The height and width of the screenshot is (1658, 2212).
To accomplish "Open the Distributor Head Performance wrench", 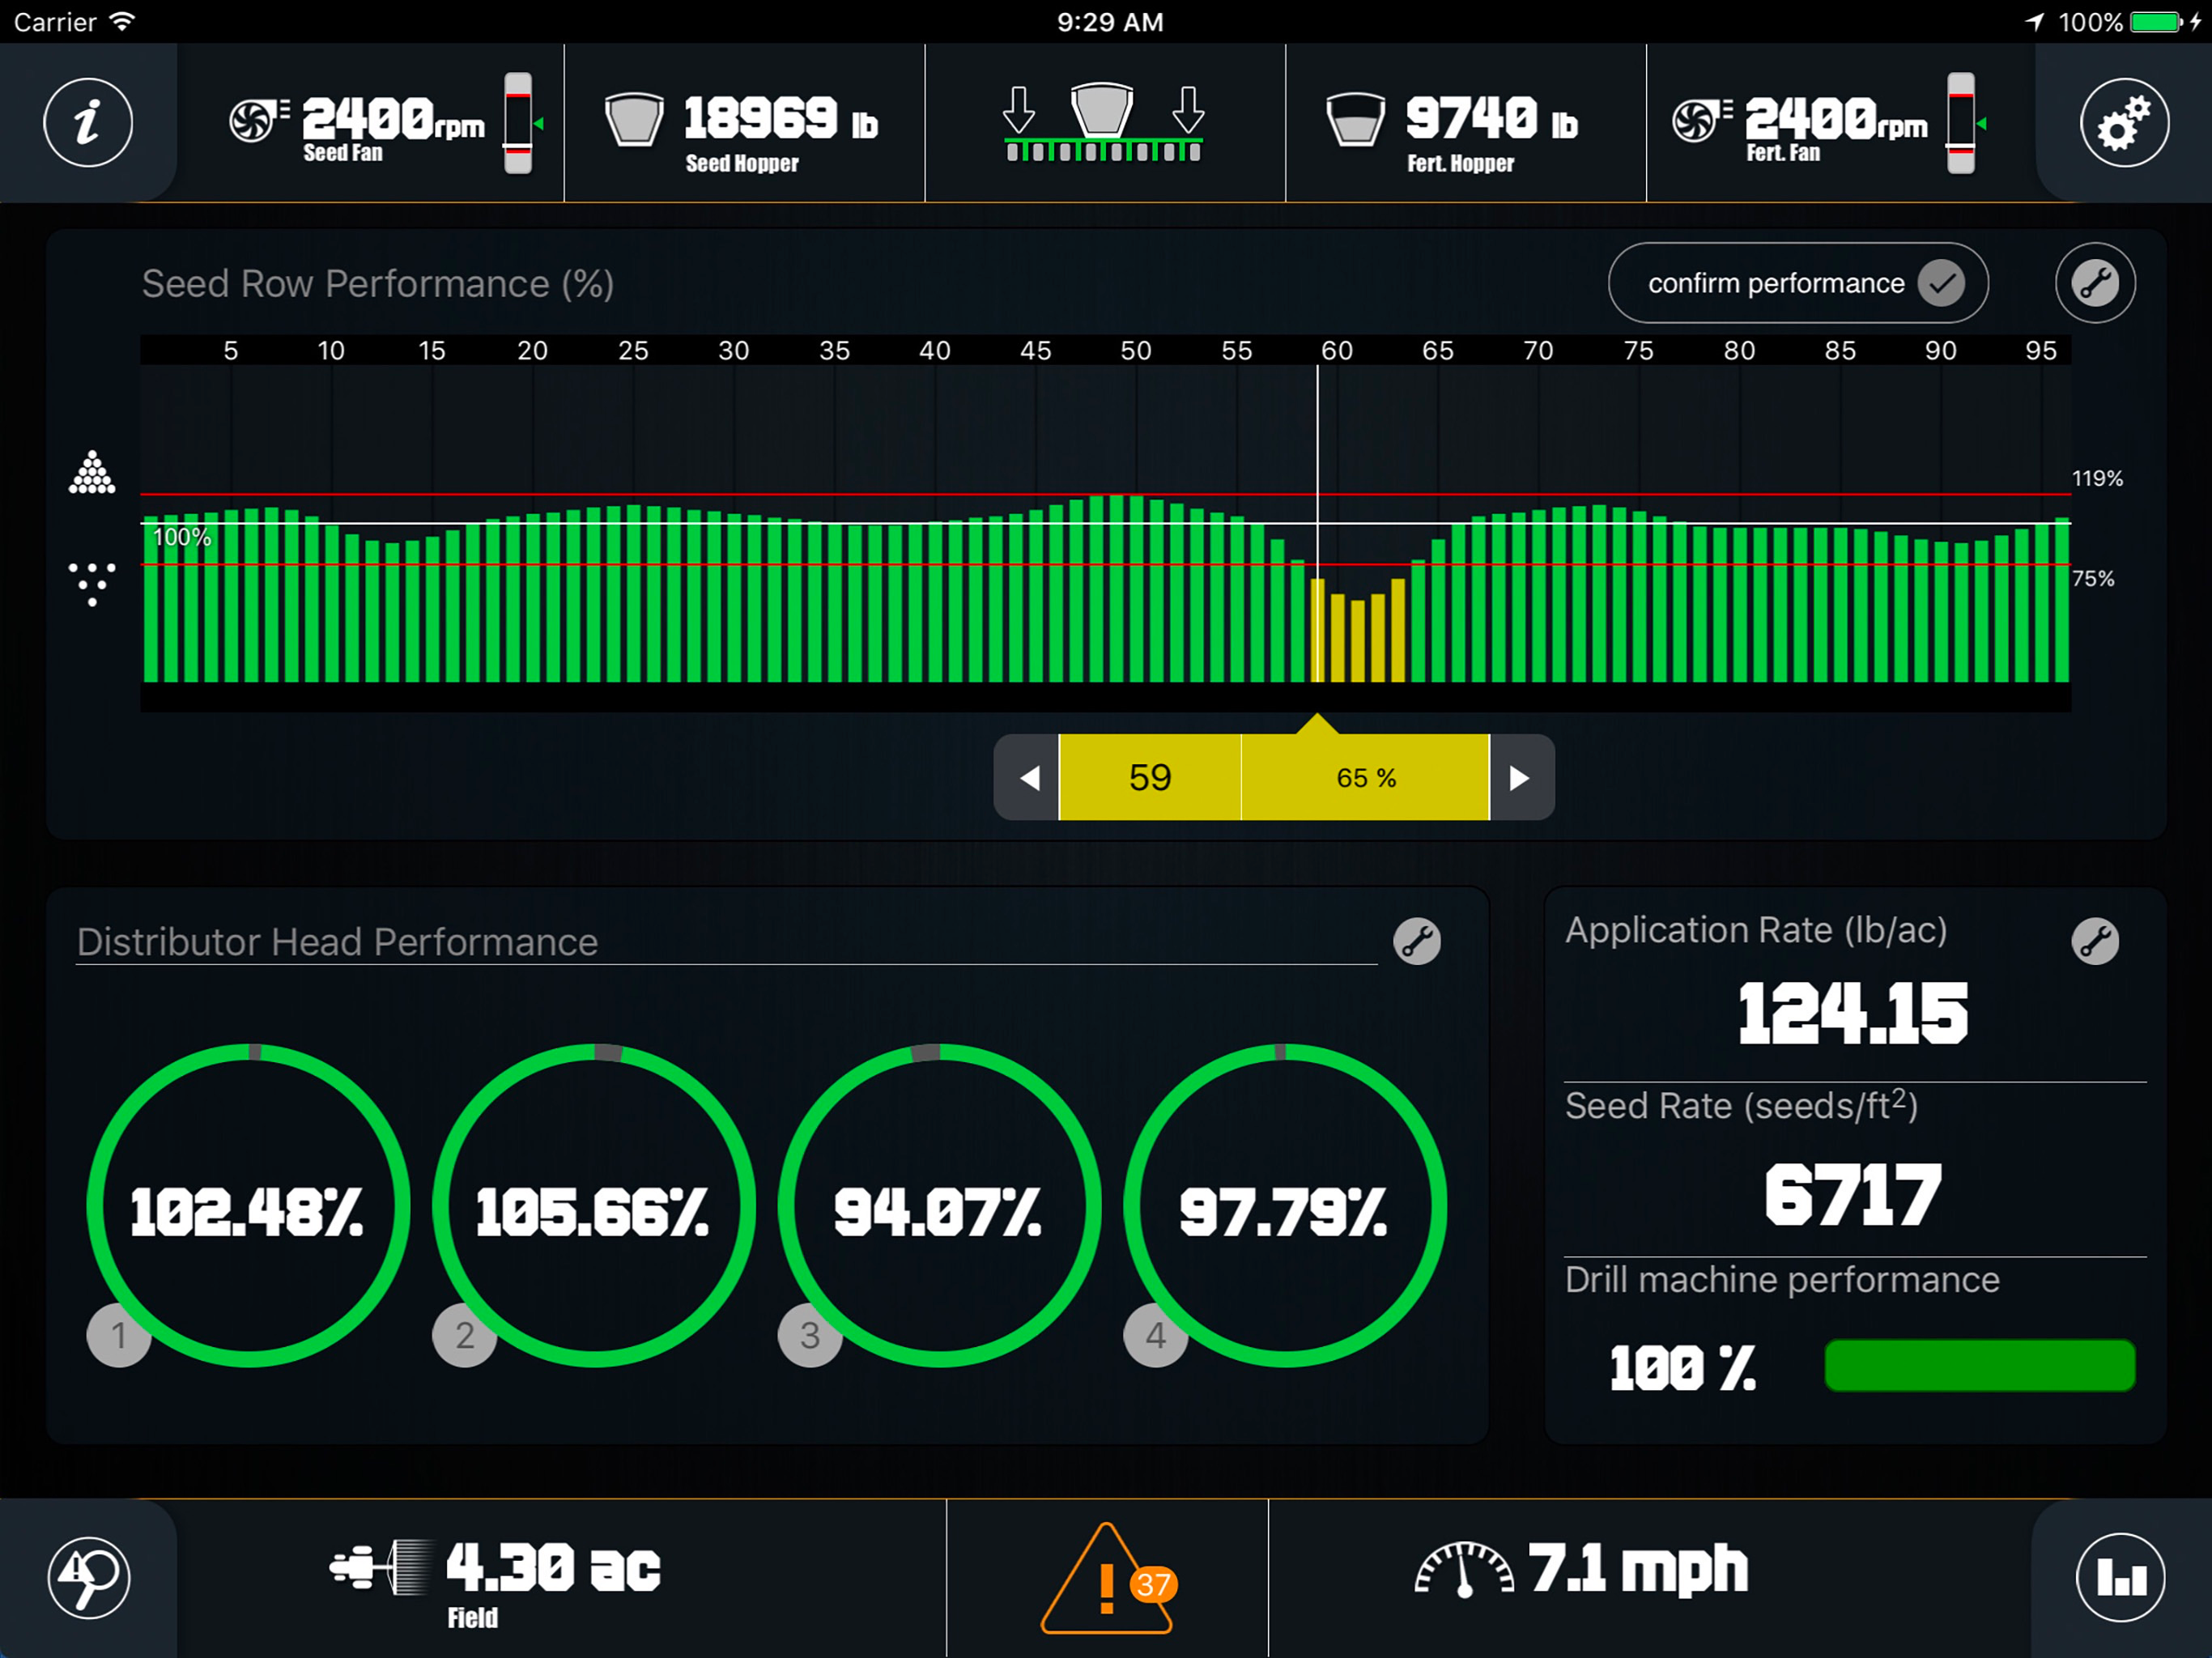I will [x=1417, y=941].
